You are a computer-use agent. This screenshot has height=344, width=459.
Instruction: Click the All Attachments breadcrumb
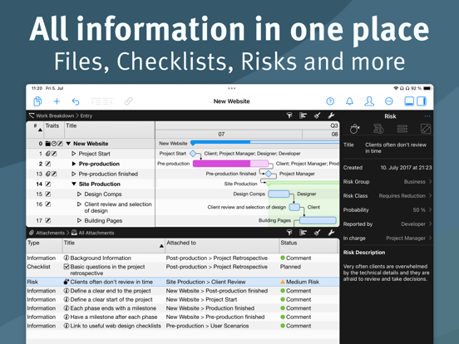[96, 233]
